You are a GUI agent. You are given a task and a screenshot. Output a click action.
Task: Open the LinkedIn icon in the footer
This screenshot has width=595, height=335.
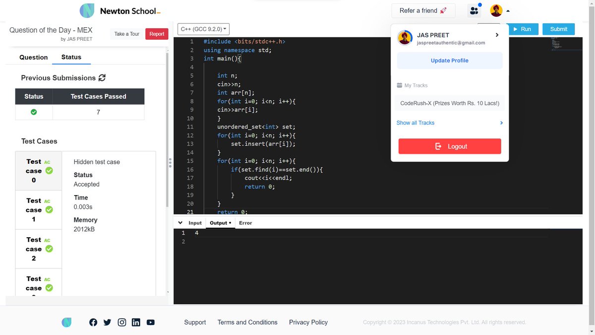coord(136,323)
